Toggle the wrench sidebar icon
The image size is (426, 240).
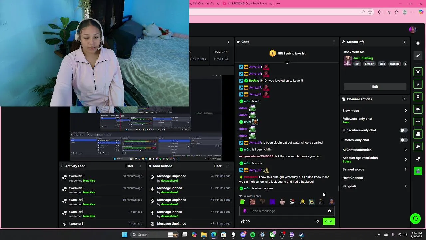pyautogui.click(x=418, y=147)
